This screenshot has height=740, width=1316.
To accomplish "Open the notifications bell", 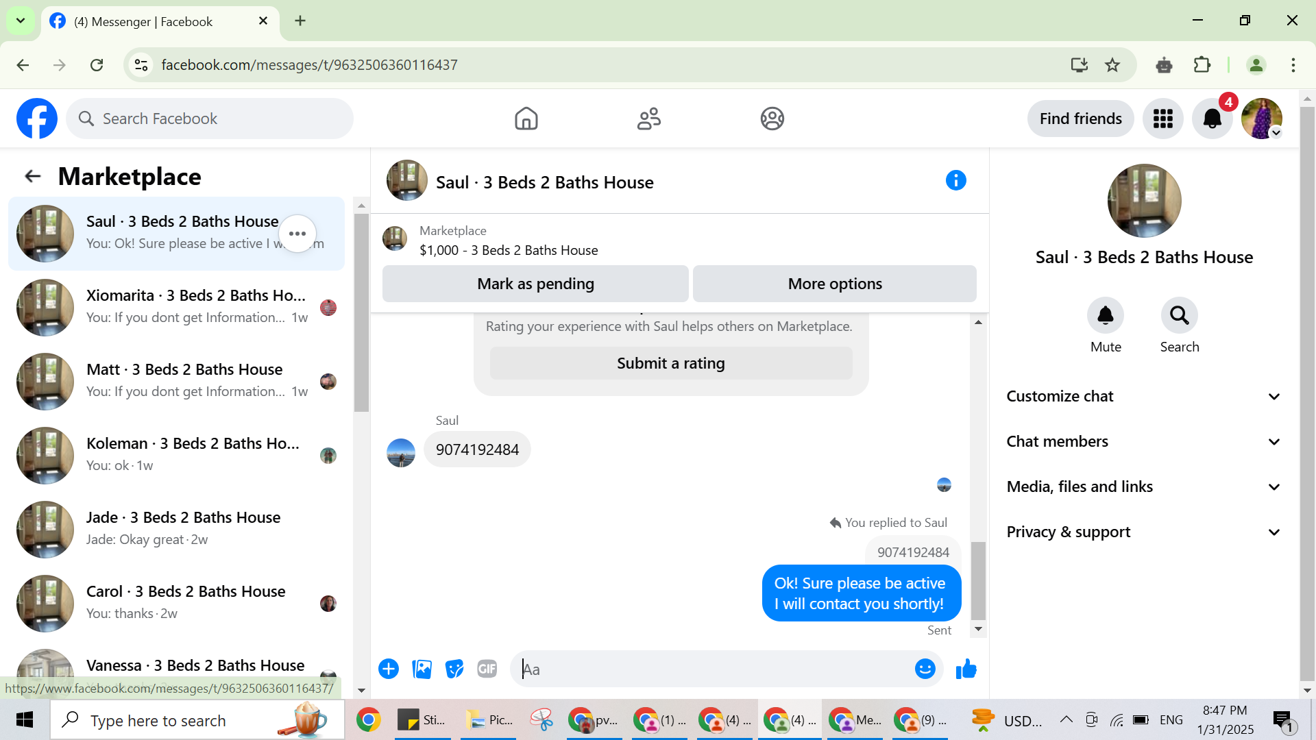I will point(1213,119).
